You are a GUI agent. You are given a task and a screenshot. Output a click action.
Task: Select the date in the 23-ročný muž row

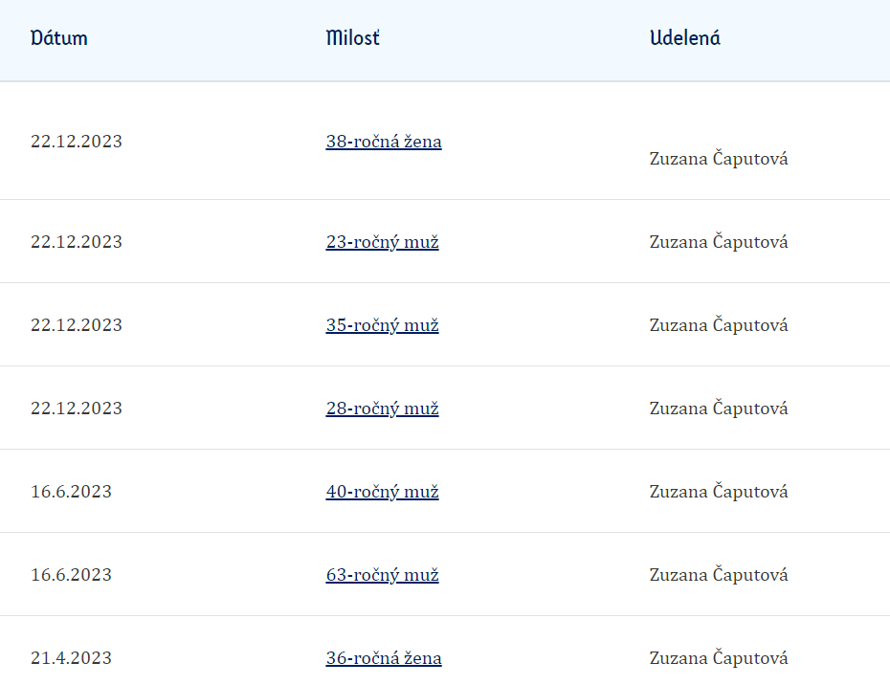[76, 242]
